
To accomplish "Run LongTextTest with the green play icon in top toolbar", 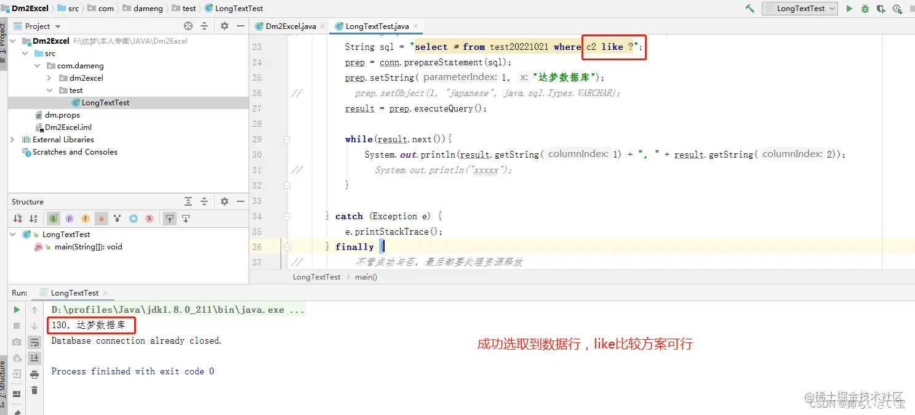I will pos(850,9).
